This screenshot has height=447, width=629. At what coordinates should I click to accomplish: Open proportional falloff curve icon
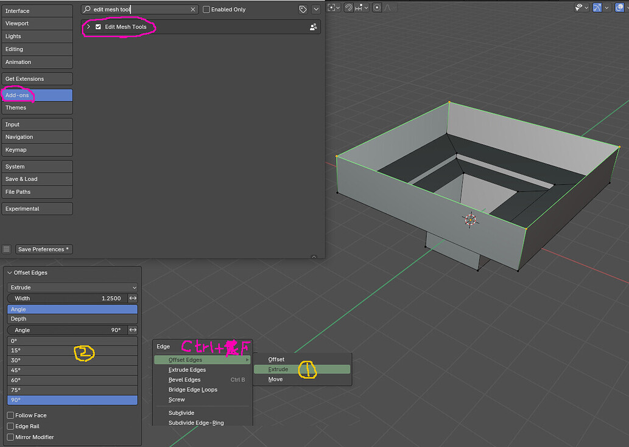click(387, 7)
